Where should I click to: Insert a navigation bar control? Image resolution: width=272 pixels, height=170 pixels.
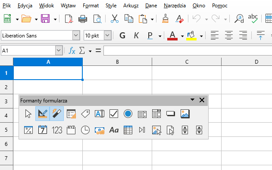click(142, 130)
